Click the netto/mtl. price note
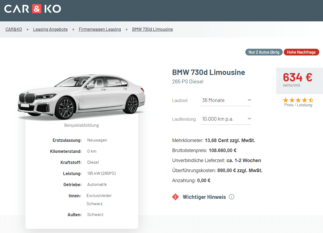The width and height of the screenshot is (323, 233). [x=292, y=85]
